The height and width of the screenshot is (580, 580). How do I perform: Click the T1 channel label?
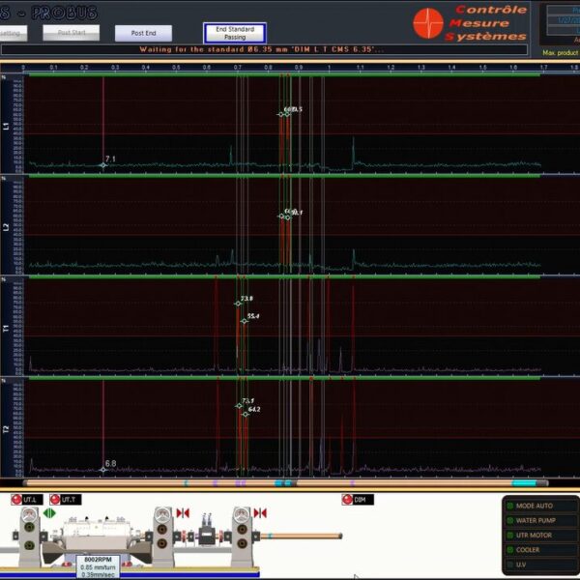(x=6, y=328)
